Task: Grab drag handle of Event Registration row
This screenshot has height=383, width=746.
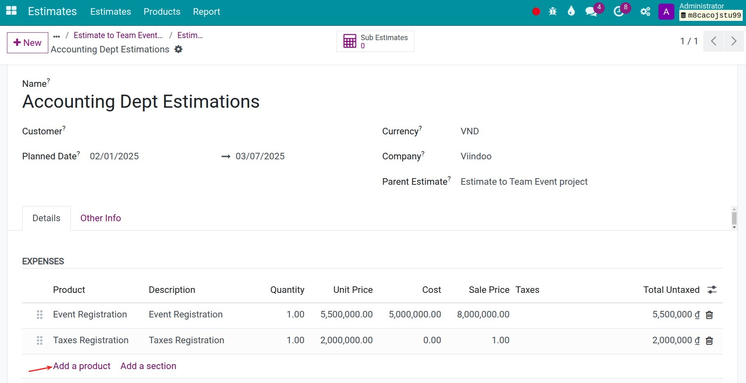Action: click(x=40, y=315)
